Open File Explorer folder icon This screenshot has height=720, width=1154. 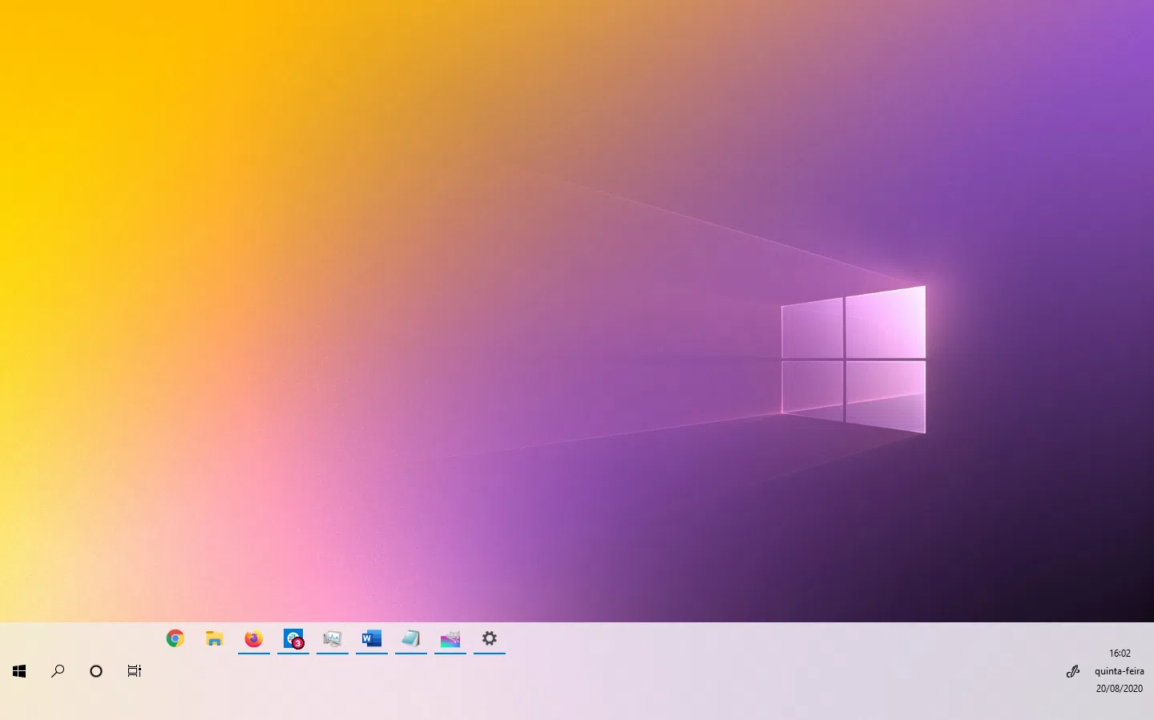(x=214, y=638)
